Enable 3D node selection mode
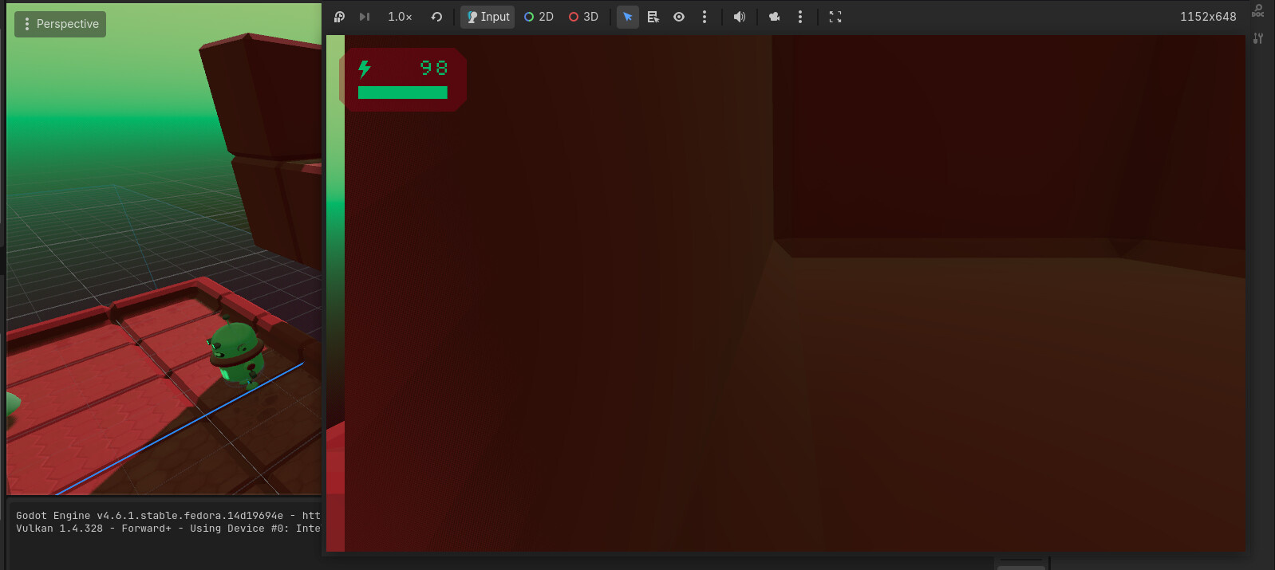 [583, 17]
